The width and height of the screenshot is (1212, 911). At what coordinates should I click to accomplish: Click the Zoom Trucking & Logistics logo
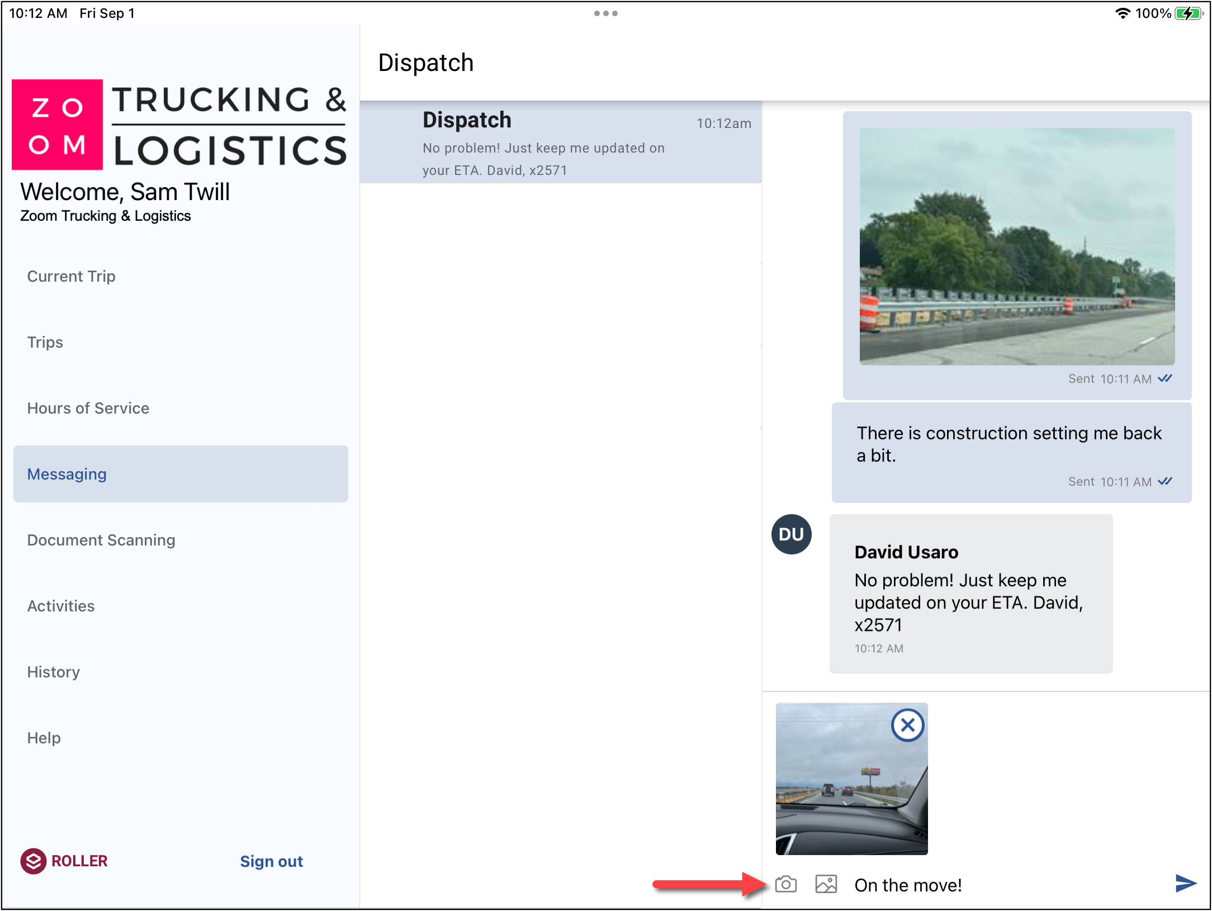pyautogui.click(x=179, y=125)
